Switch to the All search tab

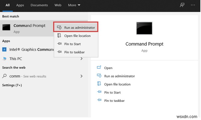[x=8, y=5]
